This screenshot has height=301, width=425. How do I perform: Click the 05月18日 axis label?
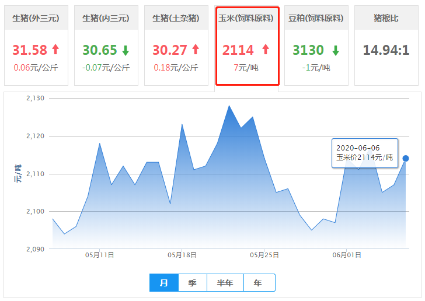[x=182, y=255]
